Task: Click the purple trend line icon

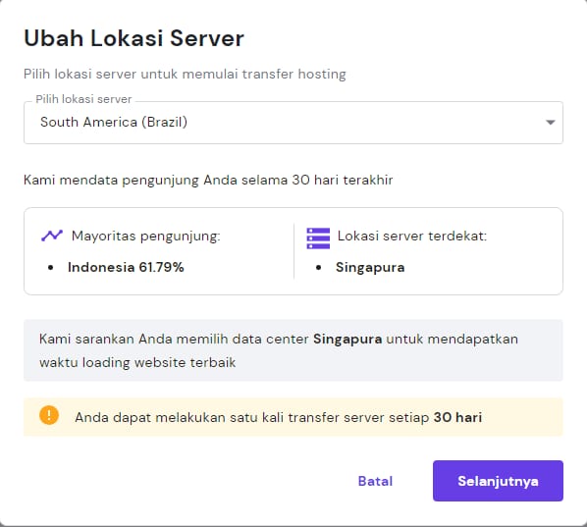Action: point(52,236)
